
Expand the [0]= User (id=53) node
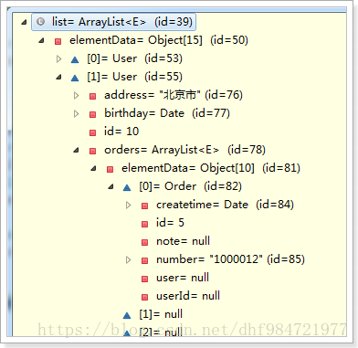59,58
